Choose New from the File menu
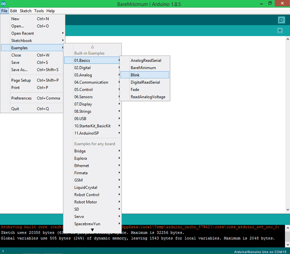 click(x=33, y=19)
